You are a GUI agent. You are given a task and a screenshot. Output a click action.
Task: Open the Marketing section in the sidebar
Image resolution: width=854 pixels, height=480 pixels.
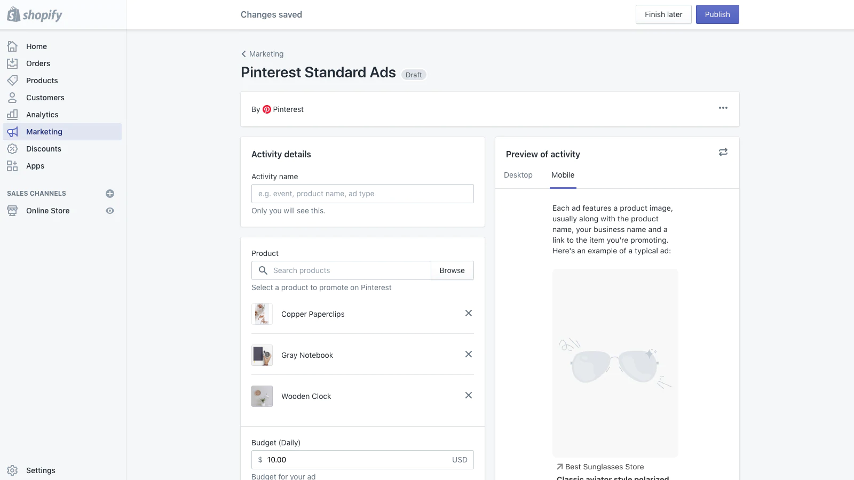click(44, 132)
